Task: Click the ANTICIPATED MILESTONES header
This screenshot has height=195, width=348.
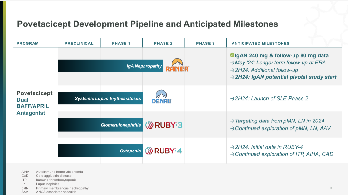Action: click(x=261, y=43)
